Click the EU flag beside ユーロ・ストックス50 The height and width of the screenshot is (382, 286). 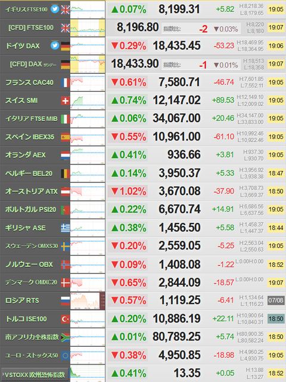point(66,355)
